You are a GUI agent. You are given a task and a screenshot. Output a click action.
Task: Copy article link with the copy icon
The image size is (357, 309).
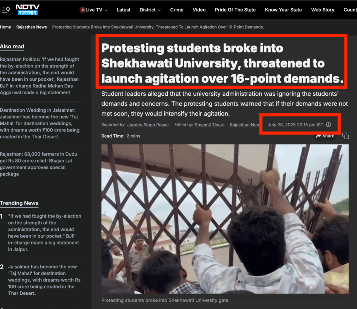345,136
